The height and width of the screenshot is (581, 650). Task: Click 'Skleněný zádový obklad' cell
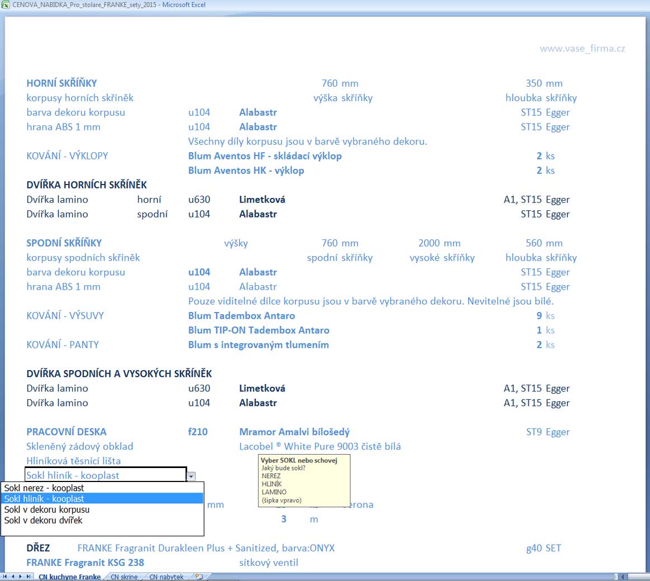click(79, 446)
